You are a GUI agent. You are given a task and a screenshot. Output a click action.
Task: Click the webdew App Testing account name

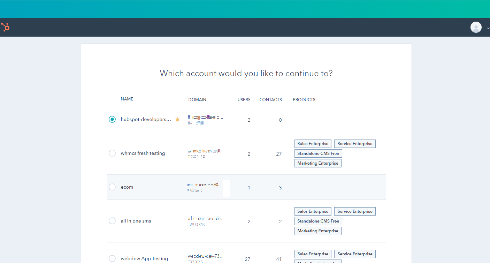144,258
